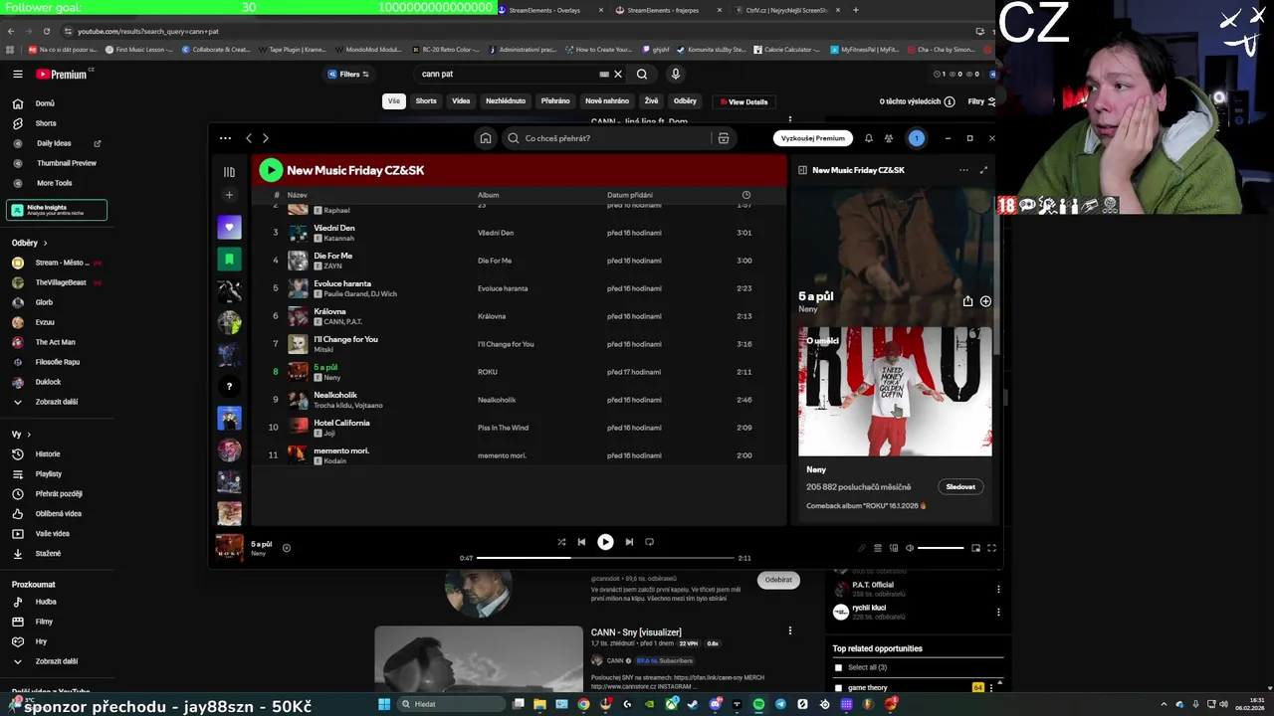Click View Details button
This screenshot has width=1274, height=716.
click(743, 101)
